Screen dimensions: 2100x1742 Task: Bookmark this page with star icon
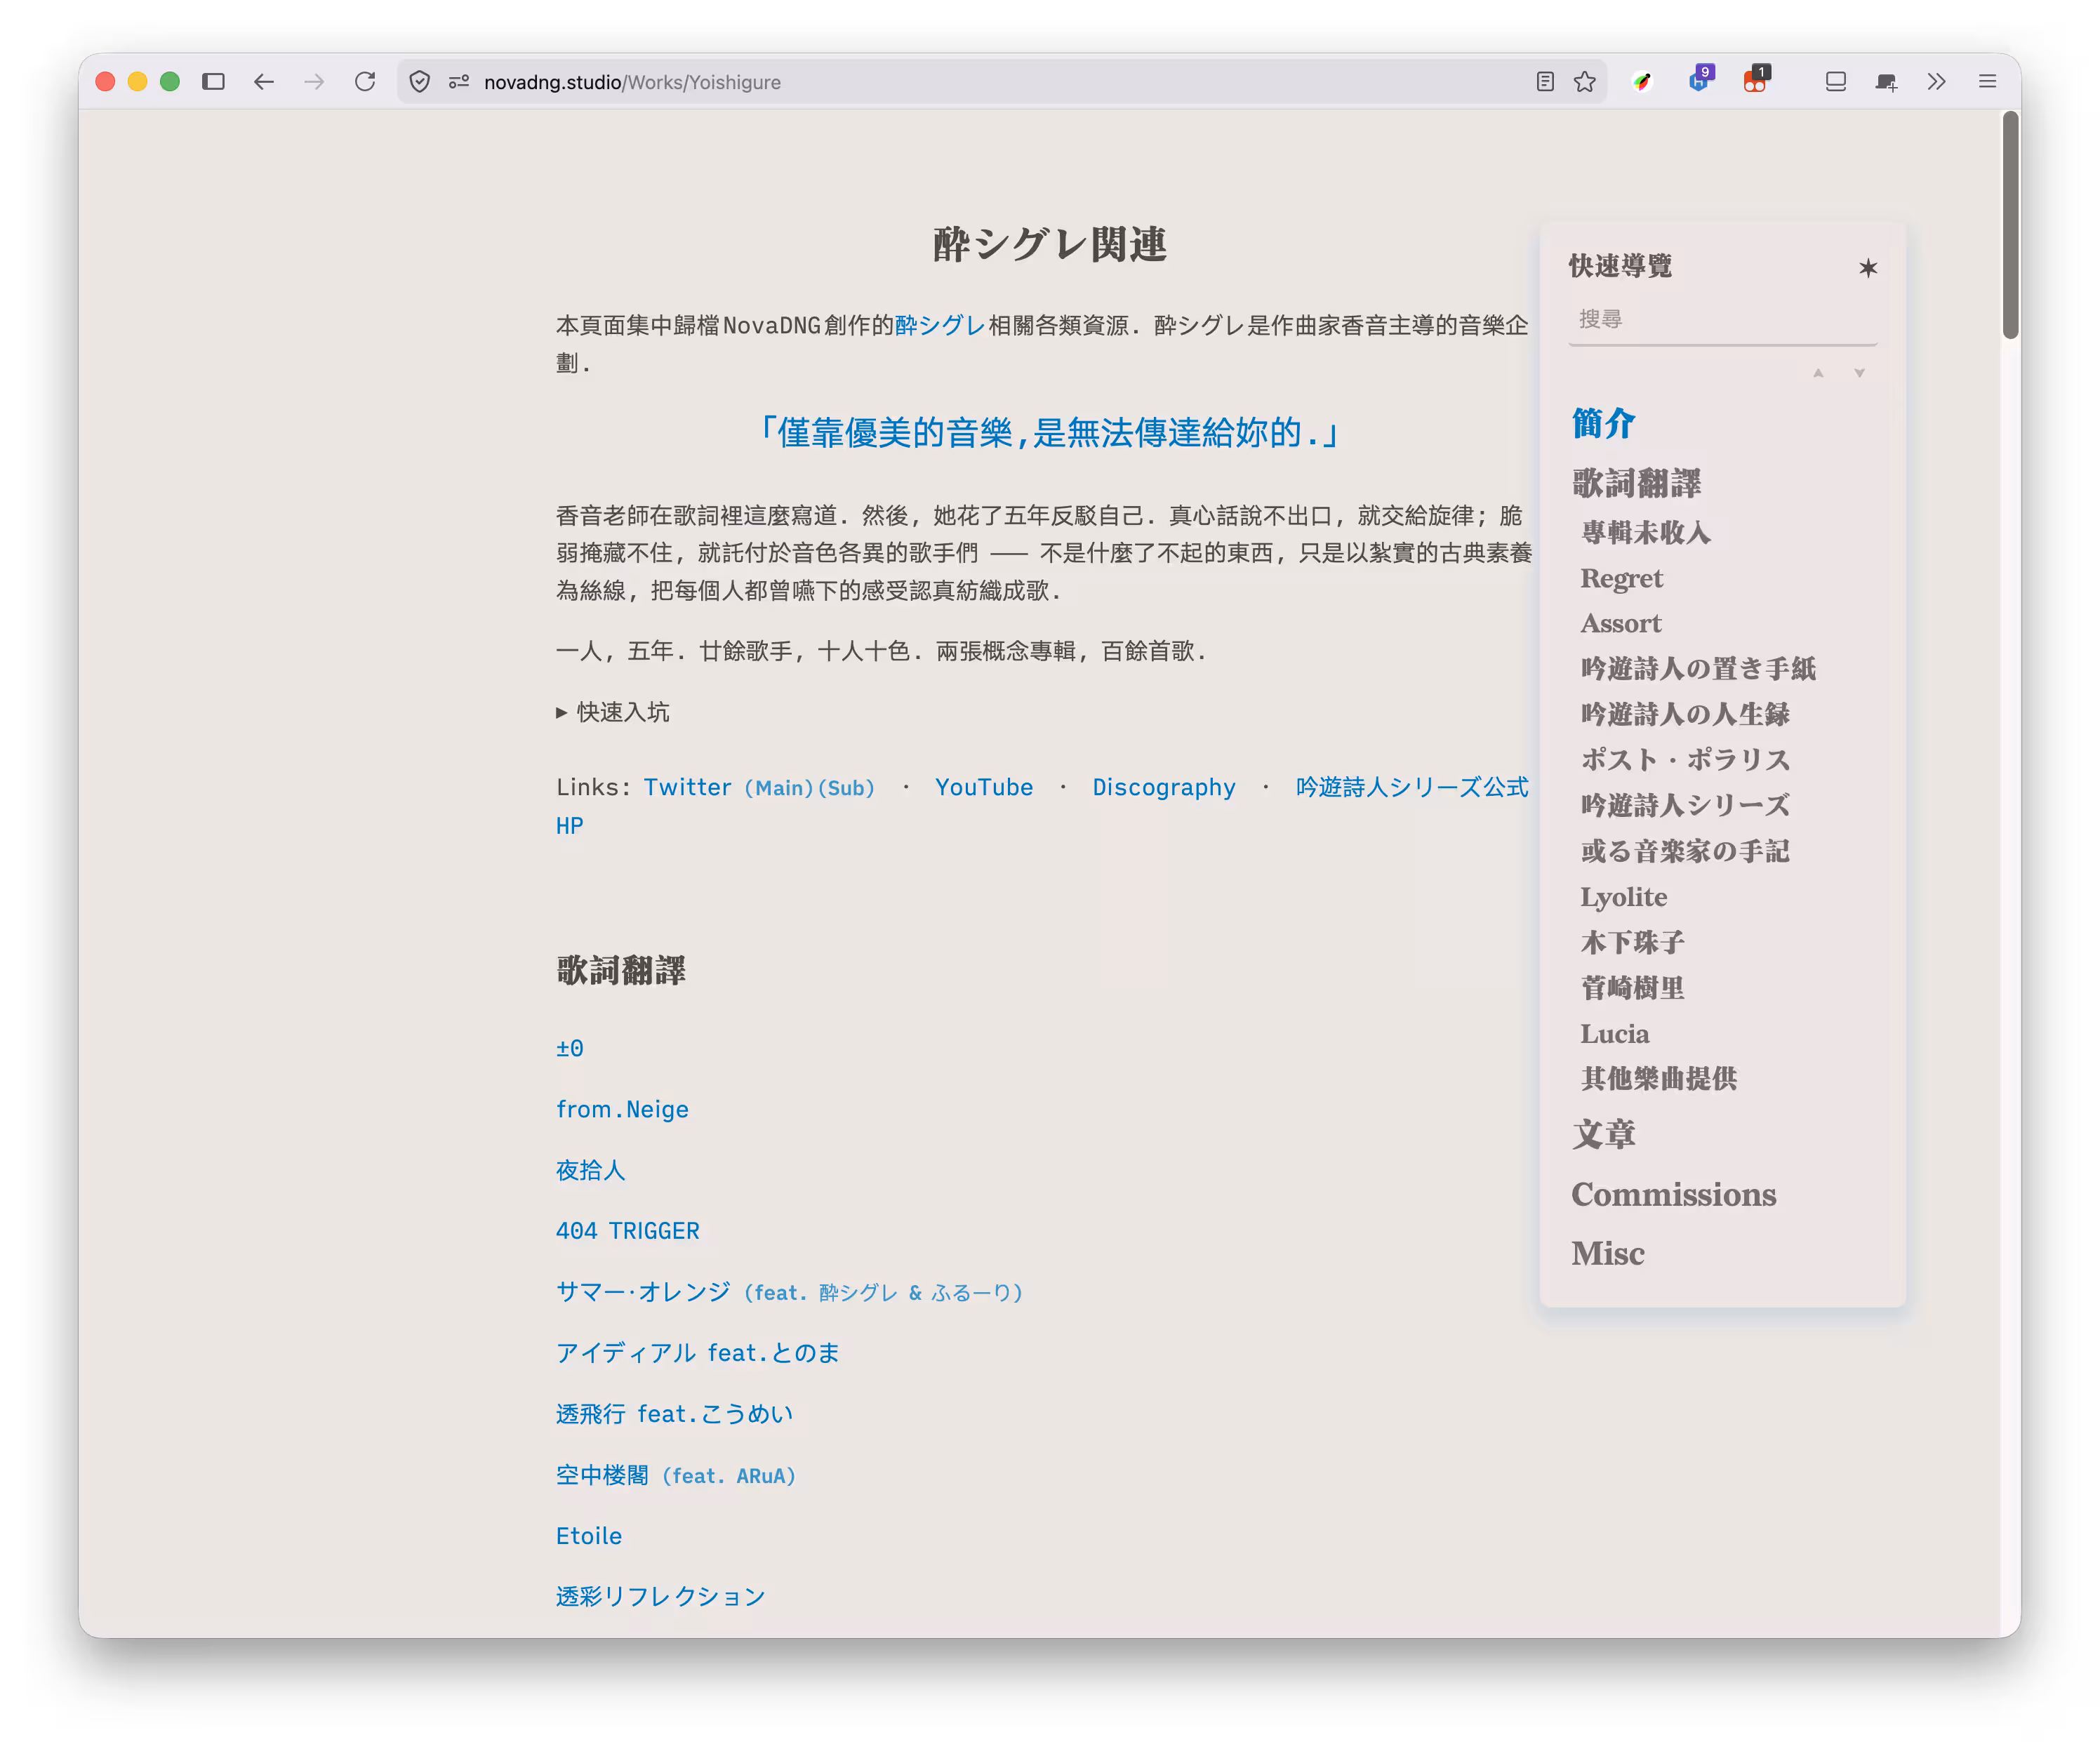[x=1584, y=82]
